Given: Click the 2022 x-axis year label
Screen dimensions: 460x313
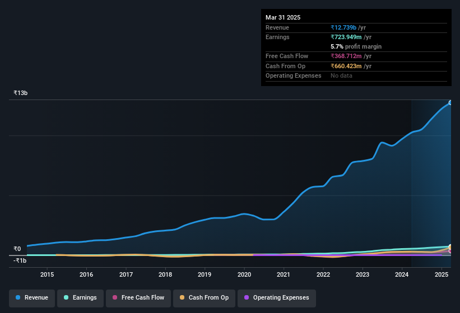Looking at the screenshot, I should tap(323, 274).
